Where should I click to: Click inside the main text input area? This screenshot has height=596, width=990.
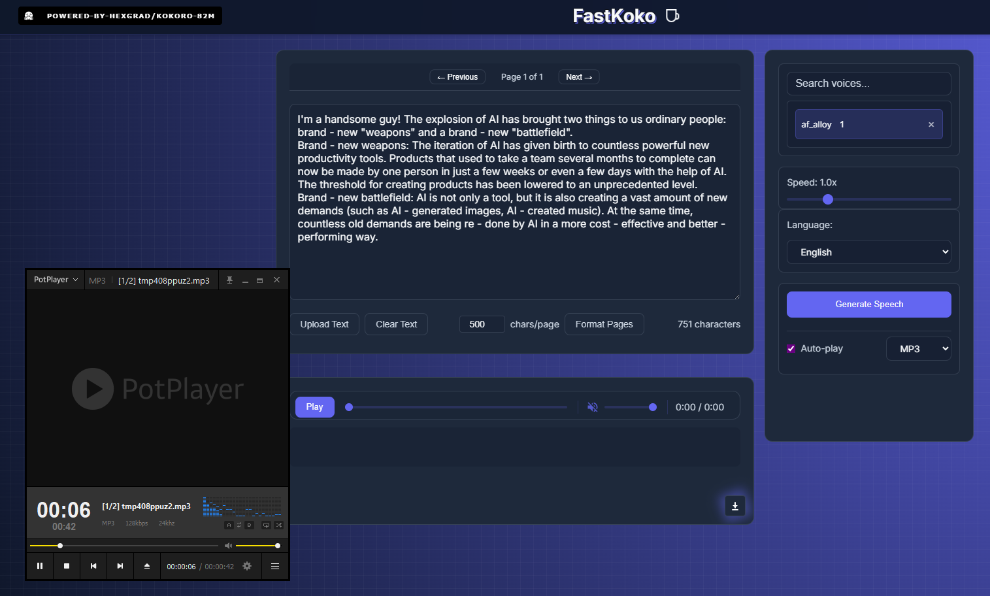click(515, 202)
